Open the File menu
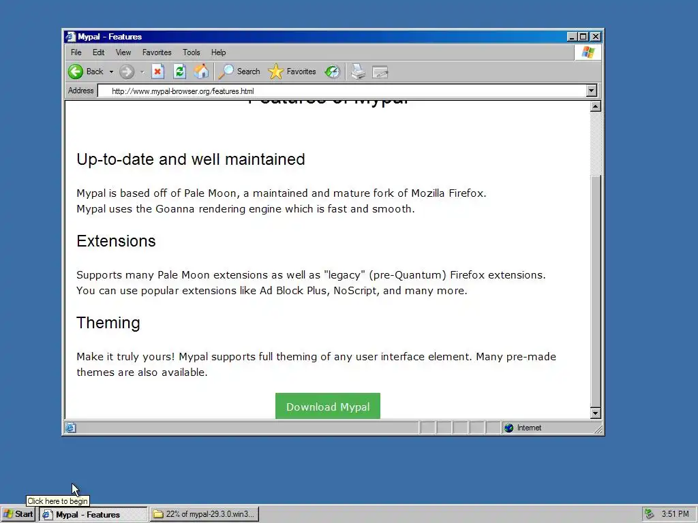Screen dimensions: 698x523 (76, 52)
